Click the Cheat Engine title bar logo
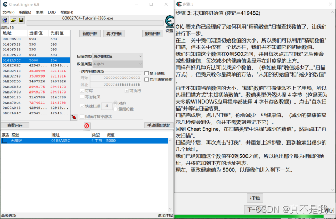Image resolution: width=336 pixels, height=219 pixels. pyautogui.click(x=5, y=4)
